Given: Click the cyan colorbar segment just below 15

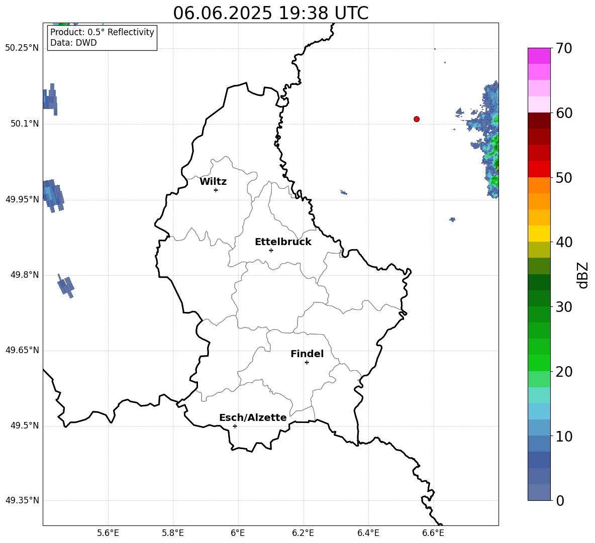Looking at the screenshot, I should coord(539,411).
